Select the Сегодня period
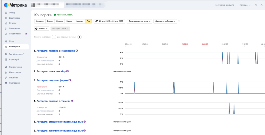Viewport: 265px width, 135px height. tap(40, 21)
